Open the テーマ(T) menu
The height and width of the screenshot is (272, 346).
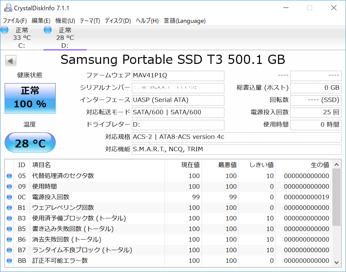[90, 21]
